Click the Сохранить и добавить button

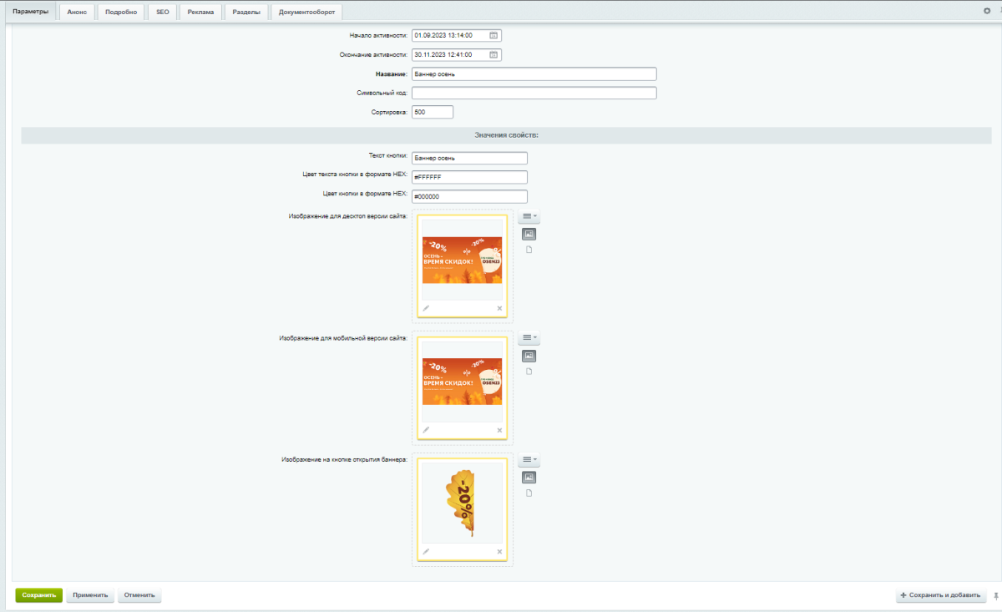click(x=940, y=595)
